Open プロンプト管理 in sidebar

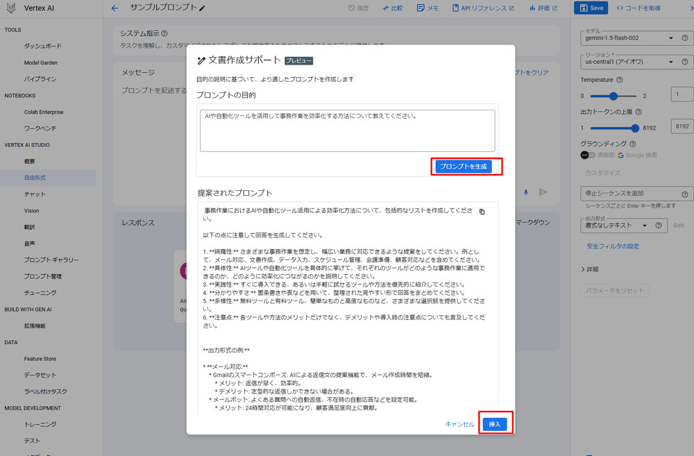pyautogui.click(x=43, y=277)
